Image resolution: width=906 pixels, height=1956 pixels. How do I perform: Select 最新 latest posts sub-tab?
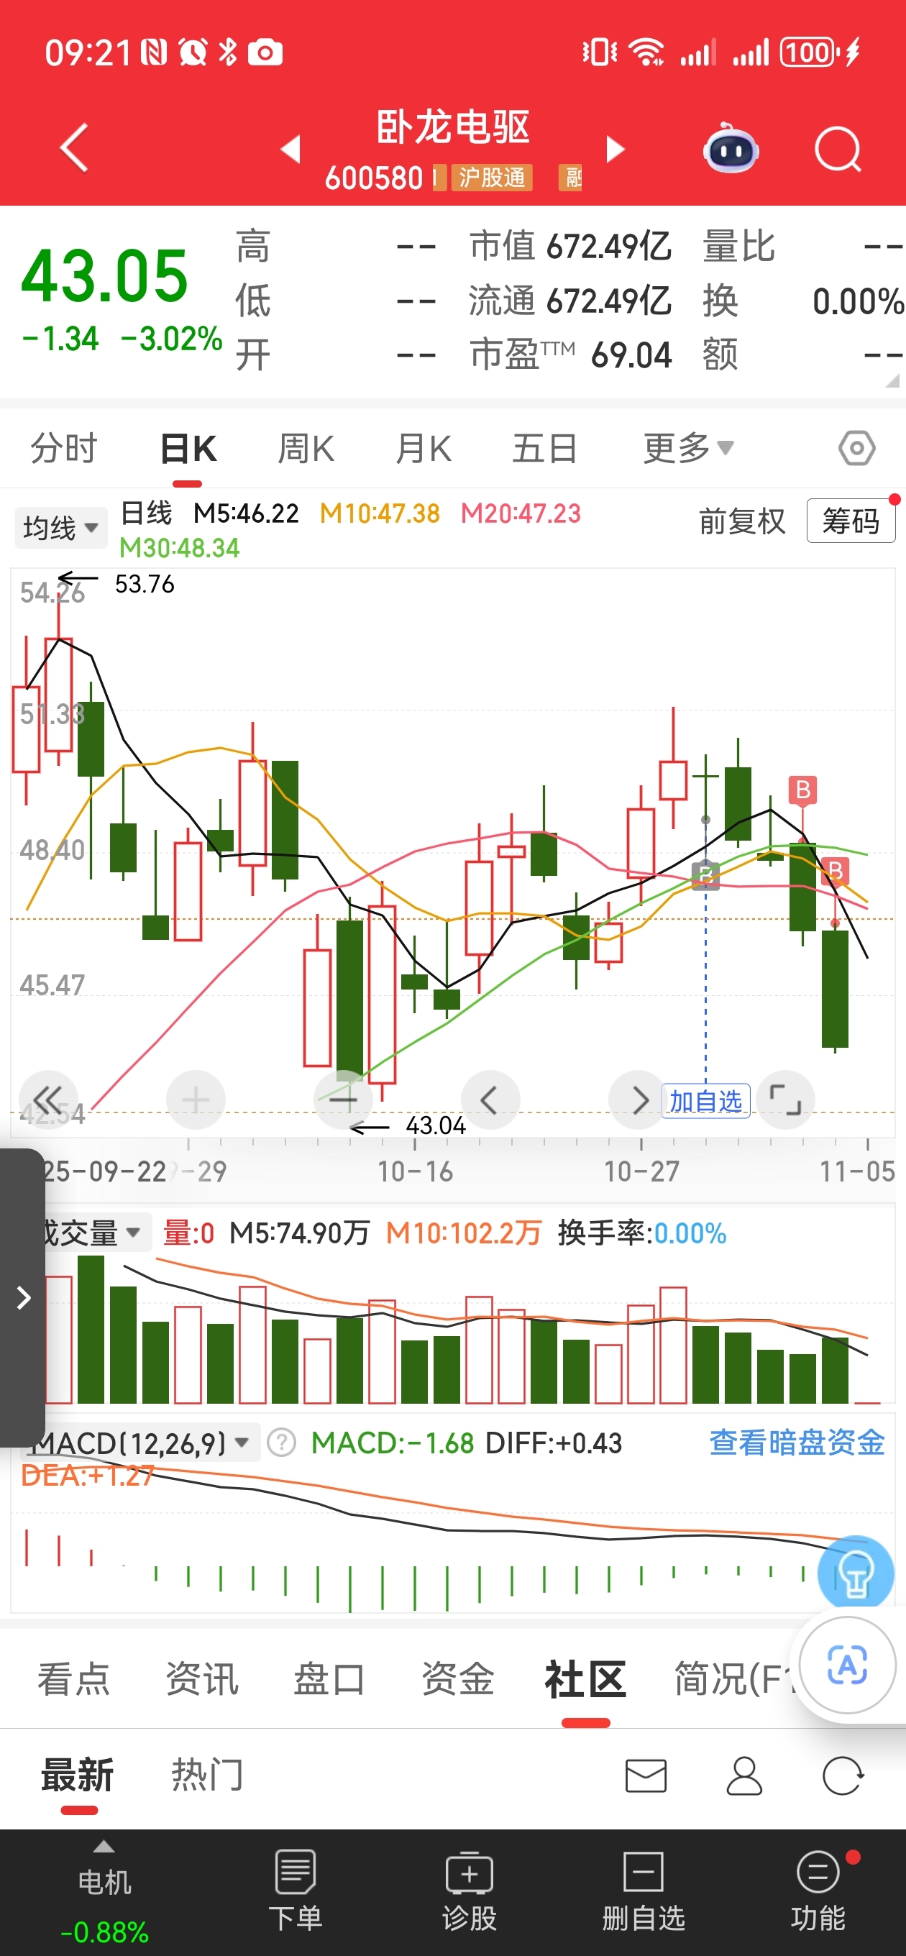point(78,1776)
